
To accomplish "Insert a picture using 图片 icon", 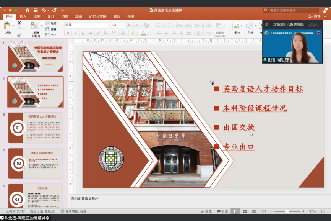I will [x=237, y=28].
